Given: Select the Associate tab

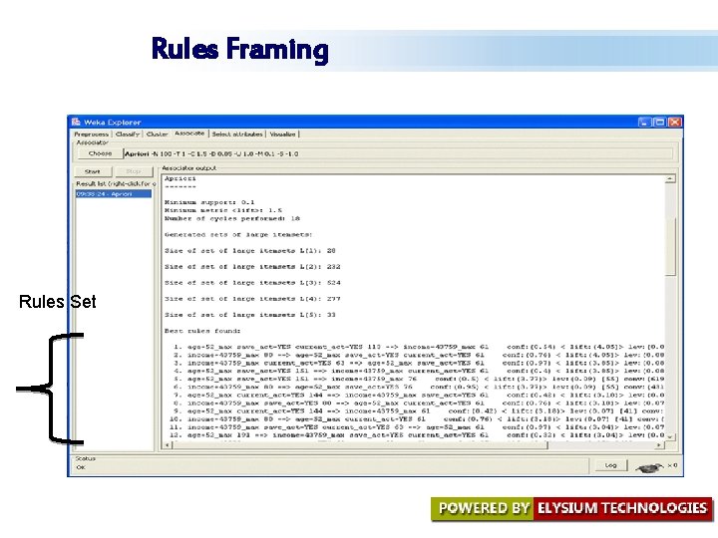Looking at the screenshot, I should coord(189,134).
